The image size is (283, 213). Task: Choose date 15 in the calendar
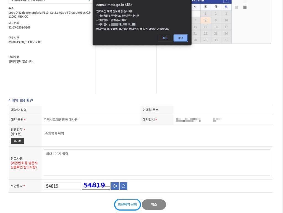(205, 27)
